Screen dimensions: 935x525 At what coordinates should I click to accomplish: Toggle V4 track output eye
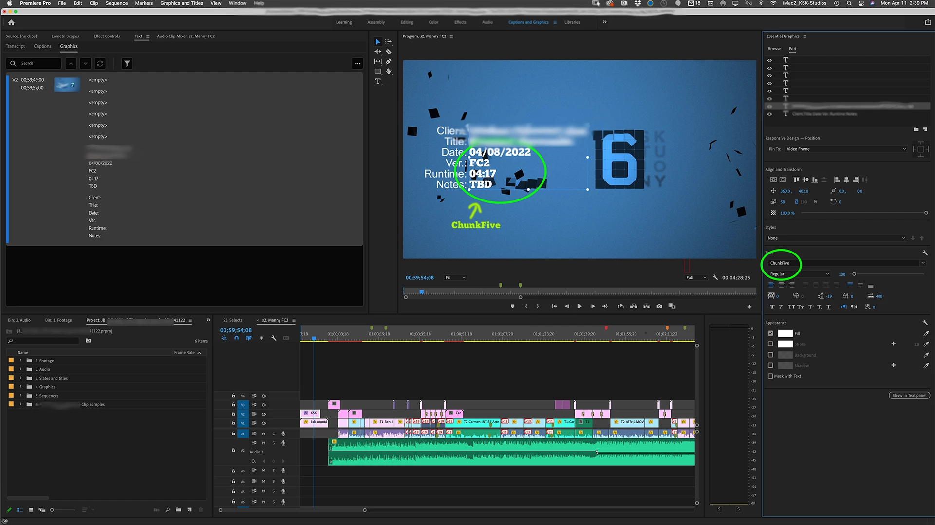[x=263, y=397]
